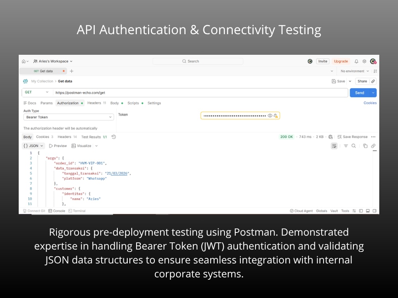Click Visualize response button
Viewport: 398px width, 298px height.
tap(82, 146)
